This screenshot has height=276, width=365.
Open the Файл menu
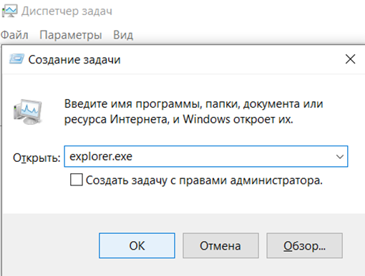point(14,35)
